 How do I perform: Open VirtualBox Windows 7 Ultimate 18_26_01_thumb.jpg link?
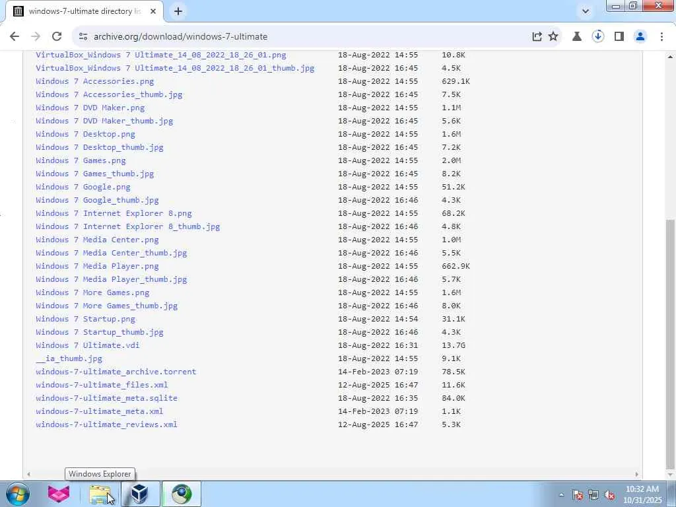pos(175,68)
